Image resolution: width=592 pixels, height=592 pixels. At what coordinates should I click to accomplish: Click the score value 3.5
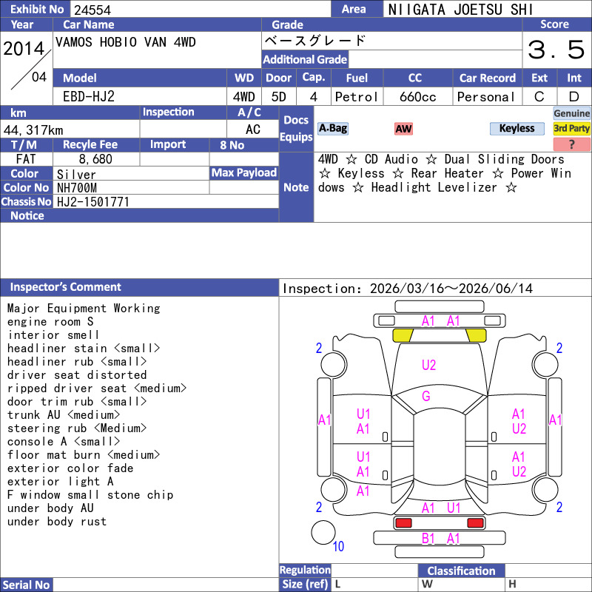click(556, 50)
